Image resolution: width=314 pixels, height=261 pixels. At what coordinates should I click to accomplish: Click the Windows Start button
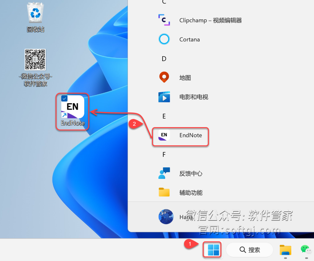tap(213, 250)
